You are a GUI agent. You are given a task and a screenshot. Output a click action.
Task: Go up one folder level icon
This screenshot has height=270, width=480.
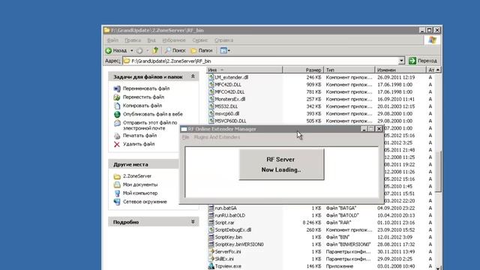click(x=155, y=50)
